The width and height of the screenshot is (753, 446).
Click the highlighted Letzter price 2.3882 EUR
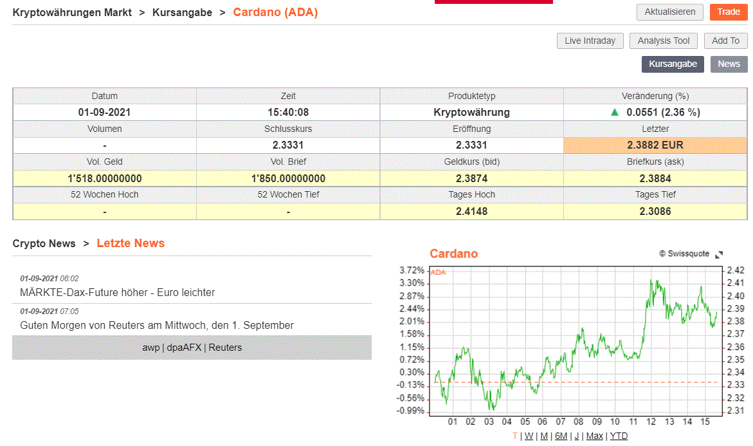tap(655, 145)
